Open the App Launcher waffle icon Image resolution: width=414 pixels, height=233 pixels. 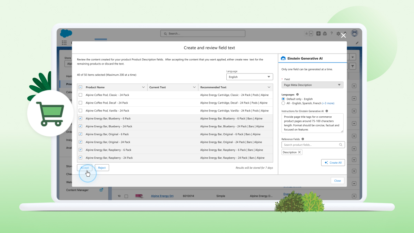(63, 42)
